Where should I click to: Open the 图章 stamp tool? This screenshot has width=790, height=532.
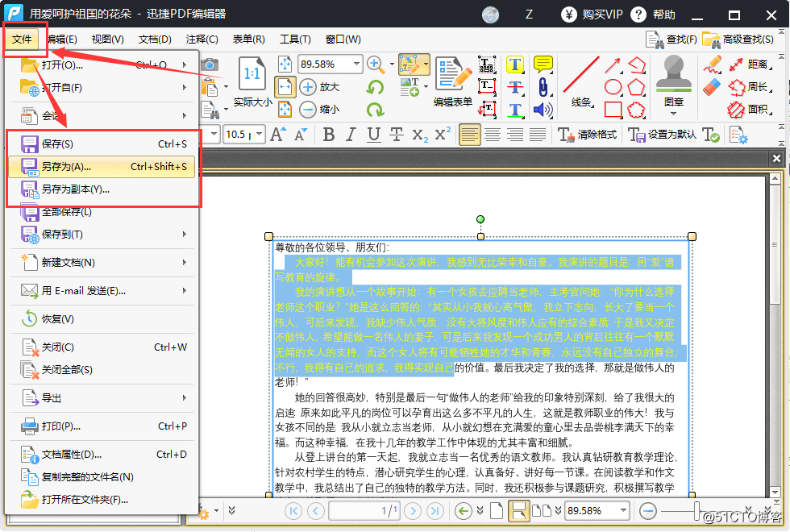click(674, 81)
